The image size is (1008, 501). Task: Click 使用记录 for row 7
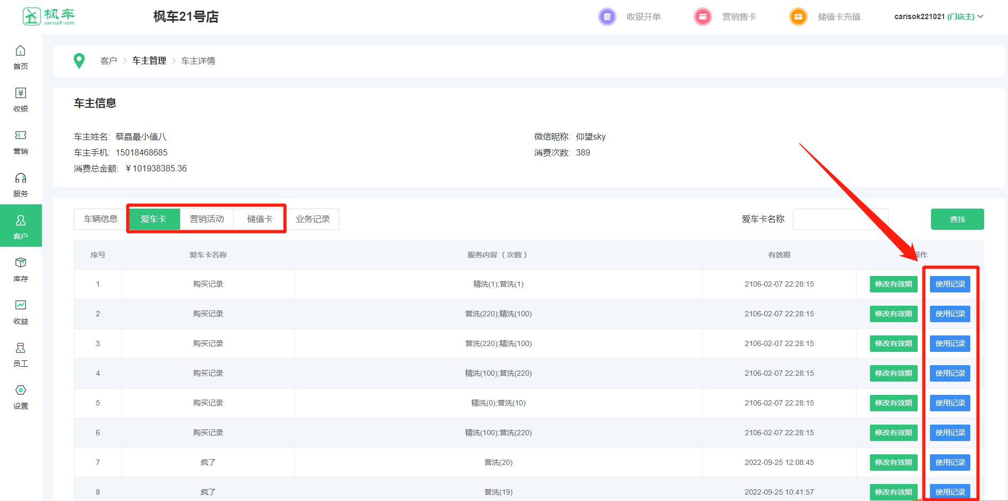[x=950, y=462]
